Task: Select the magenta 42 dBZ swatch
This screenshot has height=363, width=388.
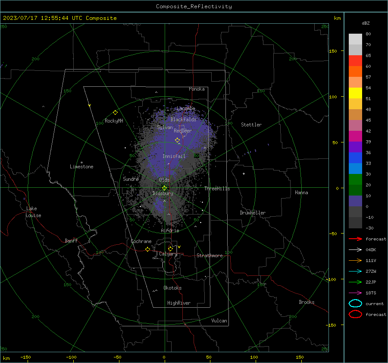Action: point(355,136)
